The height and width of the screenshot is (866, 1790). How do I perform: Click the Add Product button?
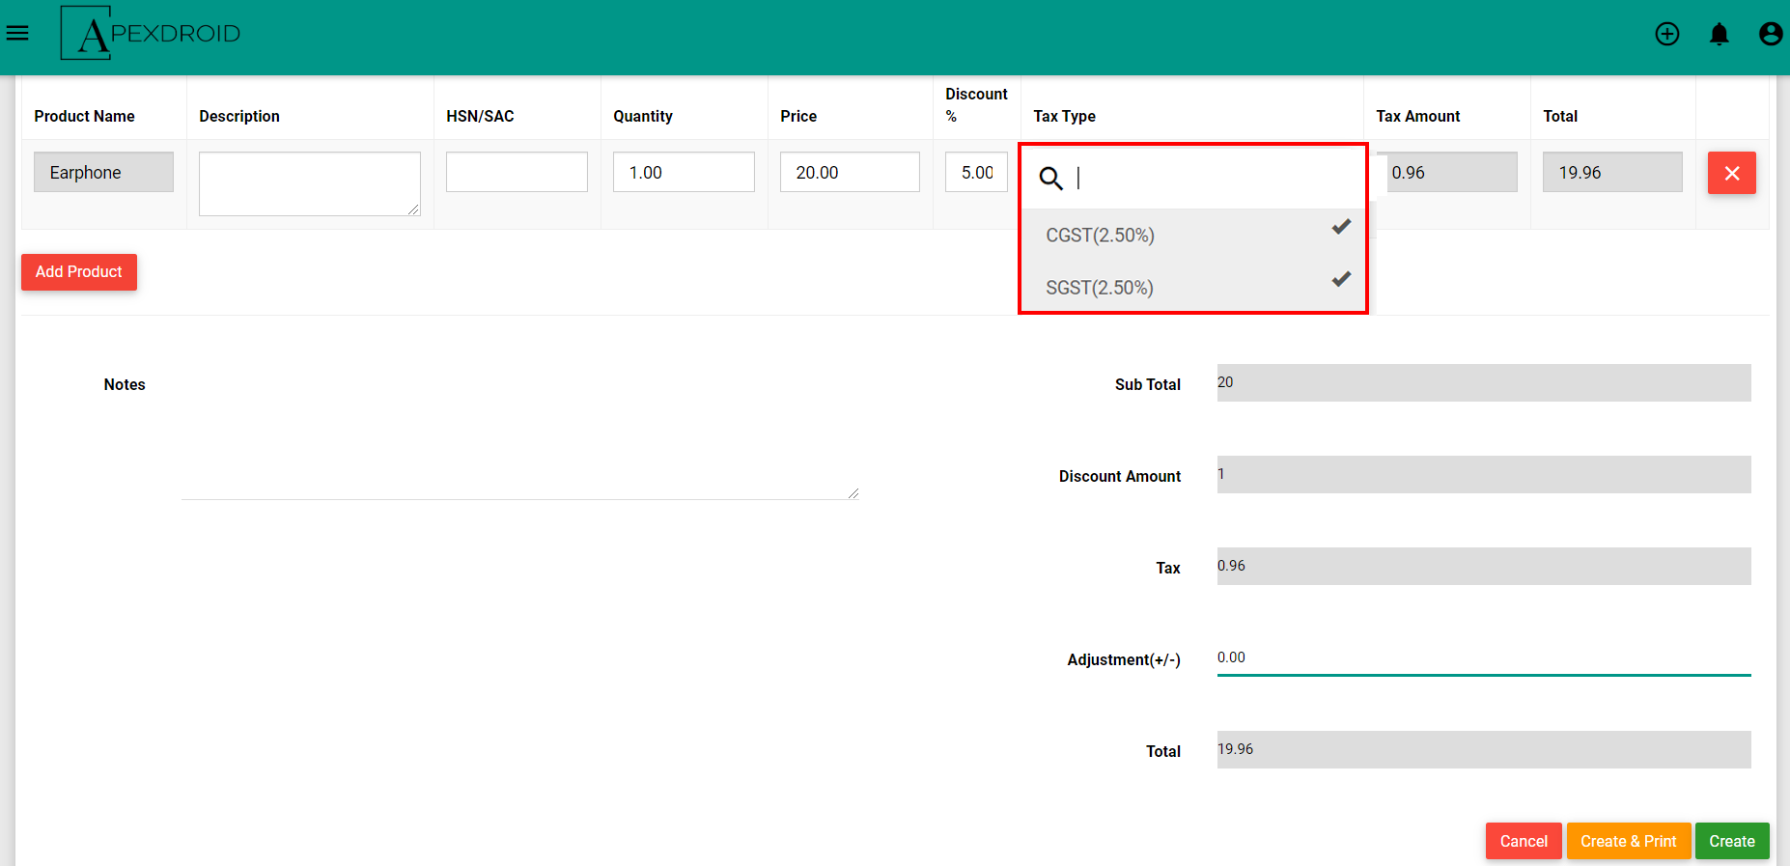pyautogui.click(x=79, y=272)
